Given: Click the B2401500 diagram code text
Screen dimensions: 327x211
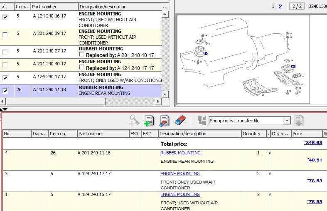Looking at the screenshot, I should (317, 7).
